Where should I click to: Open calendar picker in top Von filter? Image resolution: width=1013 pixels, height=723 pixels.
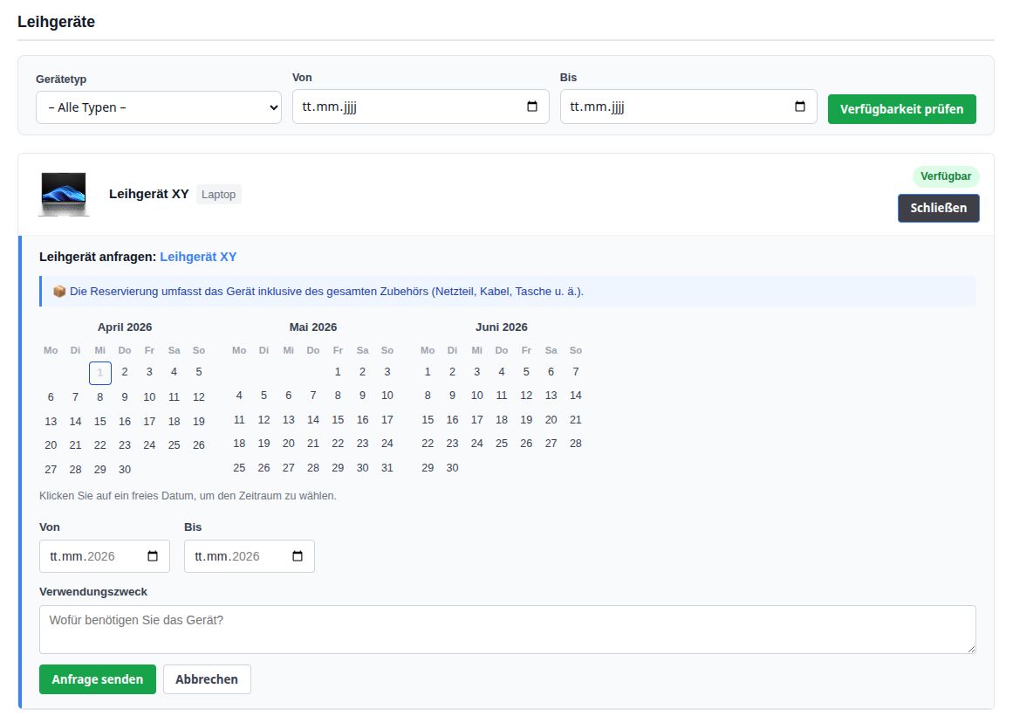(532, 107)
